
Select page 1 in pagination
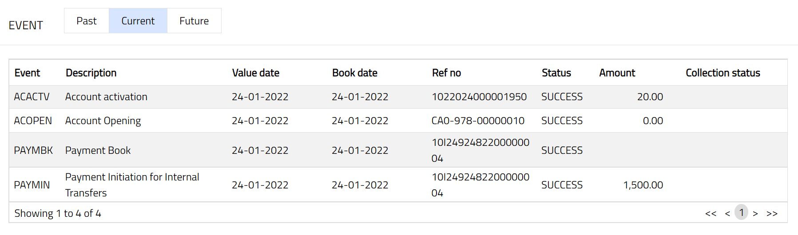click(741, 212)
